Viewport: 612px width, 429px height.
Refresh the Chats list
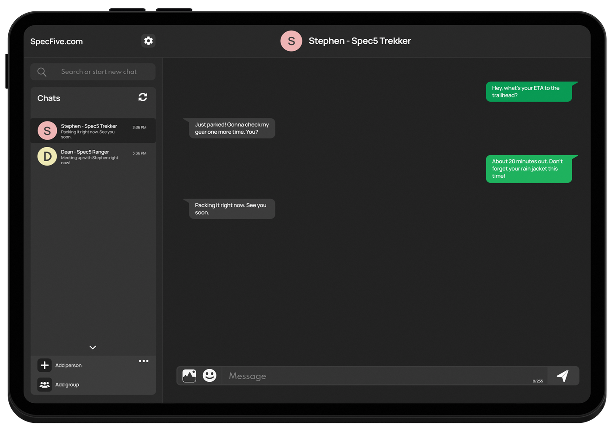coord(143,97)
